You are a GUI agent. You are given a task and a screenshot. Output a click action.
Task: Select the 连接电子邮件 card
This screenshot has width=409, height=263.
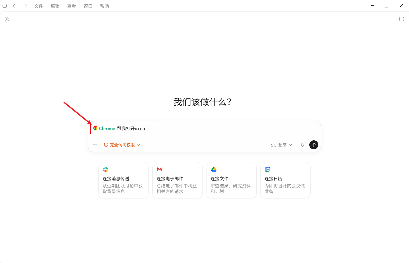(177, 180)
